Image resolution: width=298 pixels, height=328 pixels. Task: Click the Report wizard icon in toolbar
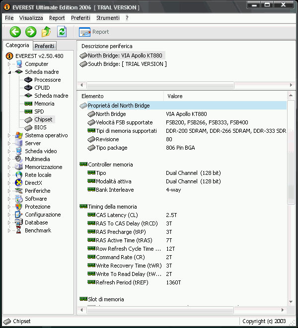[84, 32]
